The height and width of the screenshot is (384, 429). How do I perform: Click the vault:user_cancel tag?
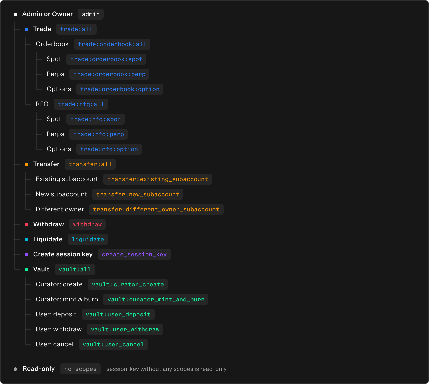click(x=113, y=344)
